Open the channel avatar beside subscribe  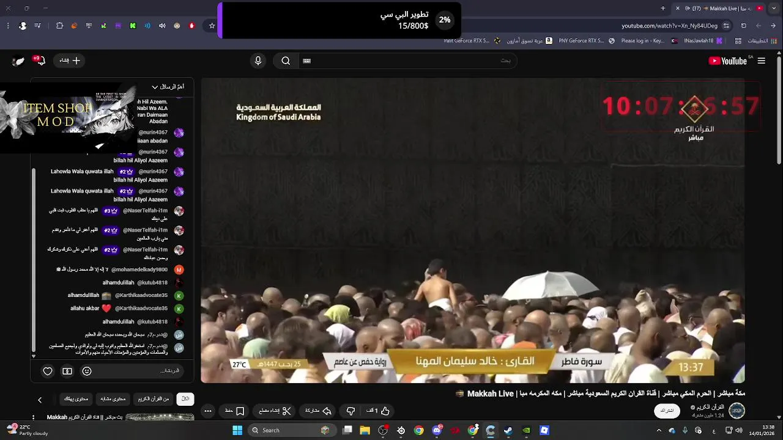(737, 410)
